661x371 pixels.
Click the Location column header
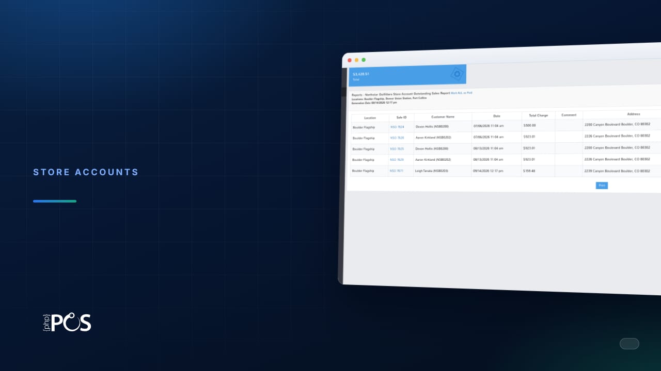pos(370,118)
